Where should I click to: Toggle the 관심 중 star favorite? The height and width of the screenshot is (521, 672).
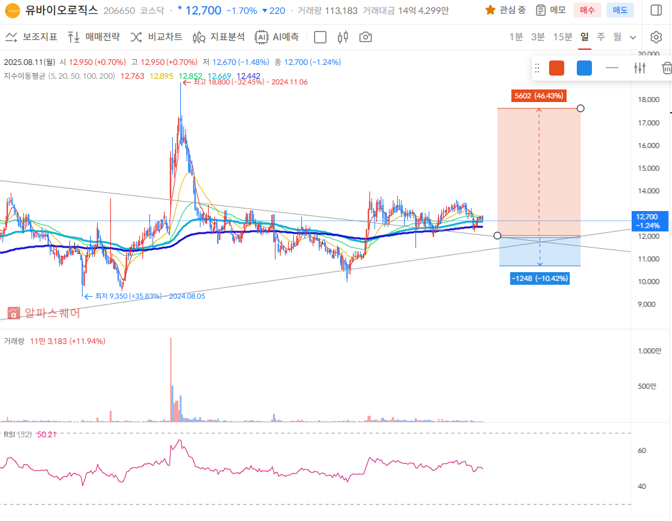pyautogui.click(x=505, y=10)
